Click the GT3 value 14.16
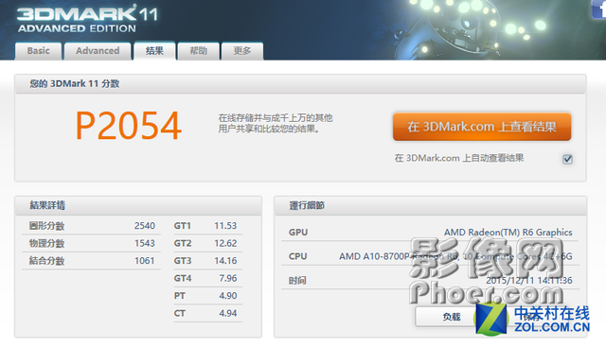 click(225, 261)
